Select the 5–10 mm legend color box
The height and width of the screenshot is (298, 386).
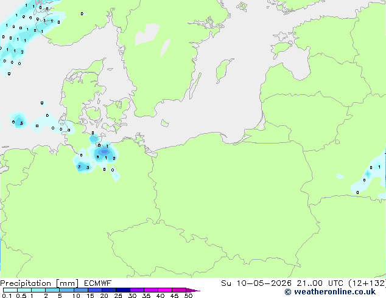[66, 290]
